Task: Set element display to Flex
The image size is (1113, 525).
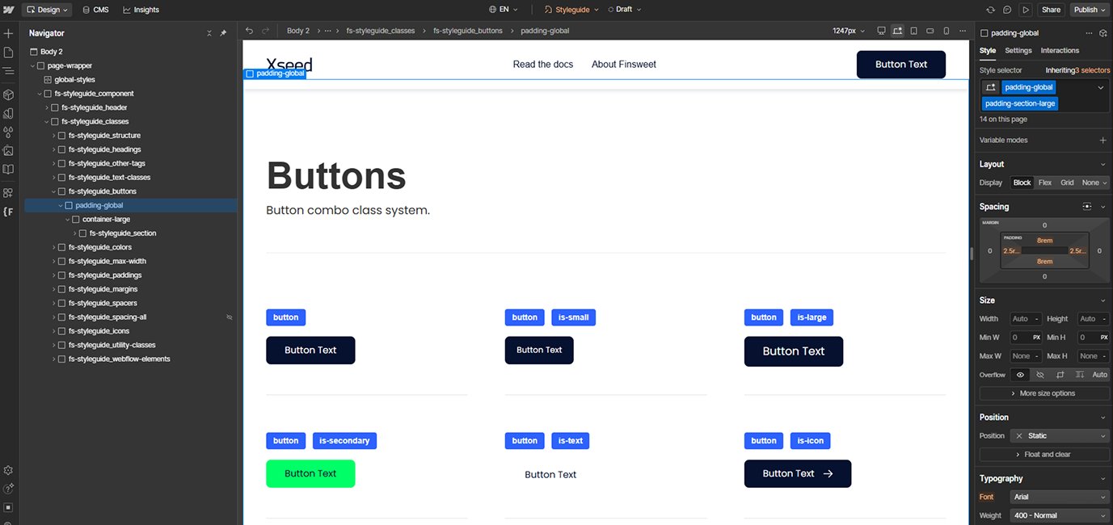Action: [1044, 182]
